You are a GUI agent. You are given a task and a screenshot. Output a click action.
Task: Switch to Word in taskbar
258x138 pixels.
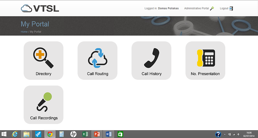coord(109,134)
